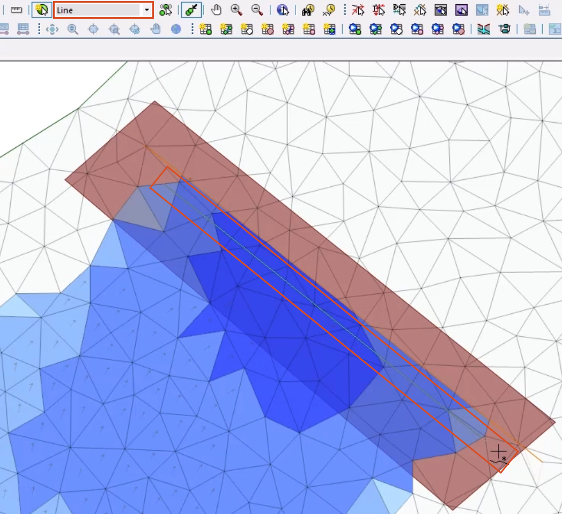This screenshot has width=562, height=514.
Task: Activate the pan hand tool
Action: (216, 10)
